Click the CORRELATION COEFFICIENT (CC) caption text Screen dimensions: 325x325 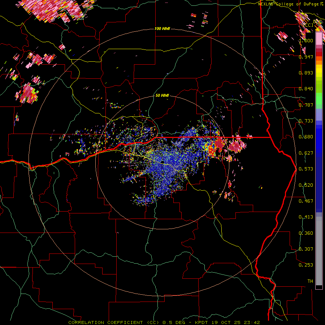[x=114, y=322]
